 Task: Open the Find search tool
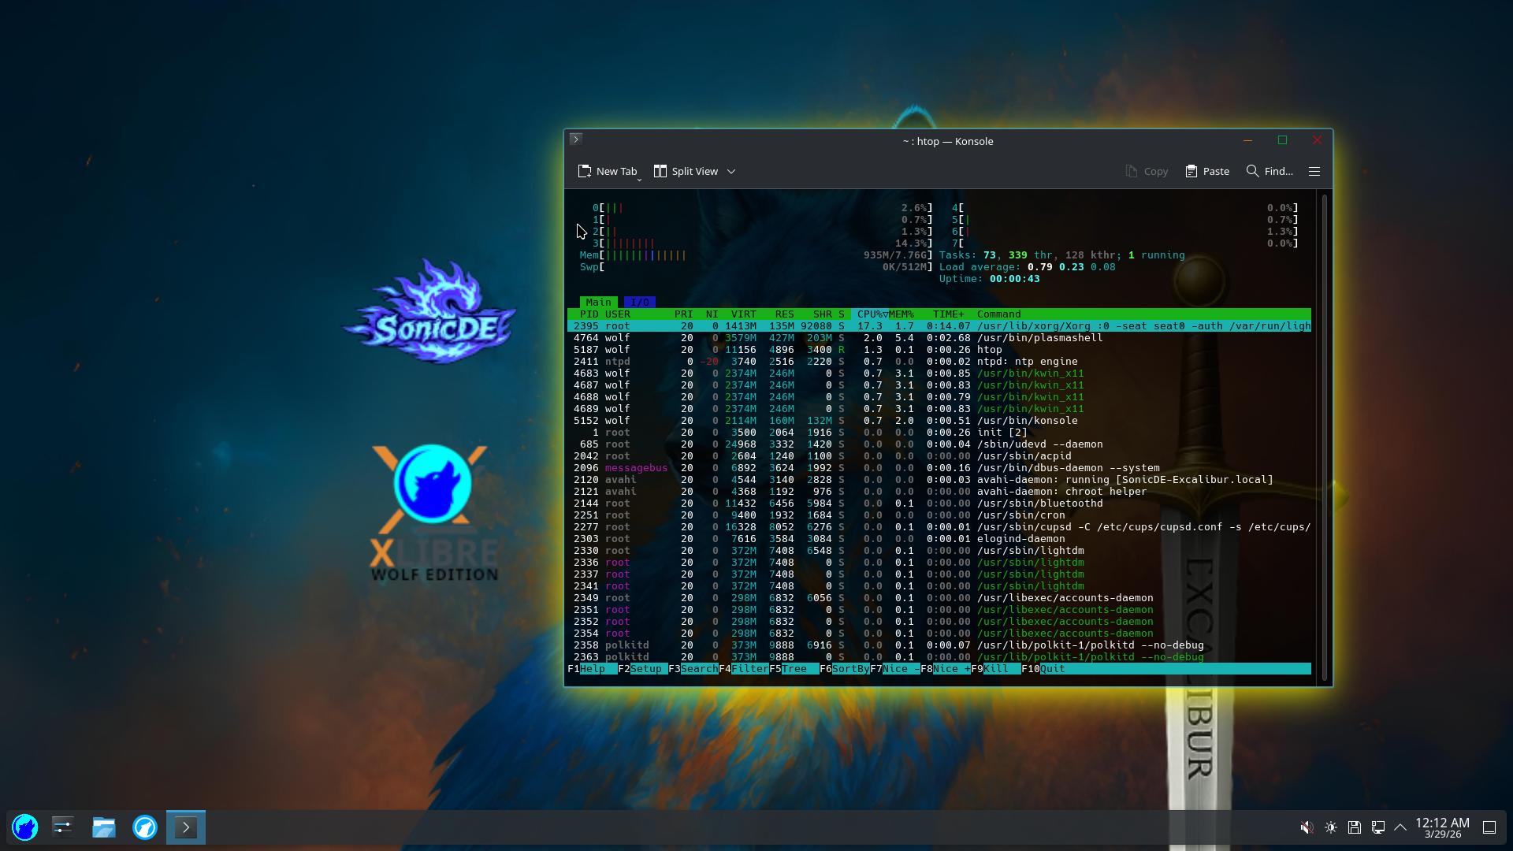[1269, 171]
